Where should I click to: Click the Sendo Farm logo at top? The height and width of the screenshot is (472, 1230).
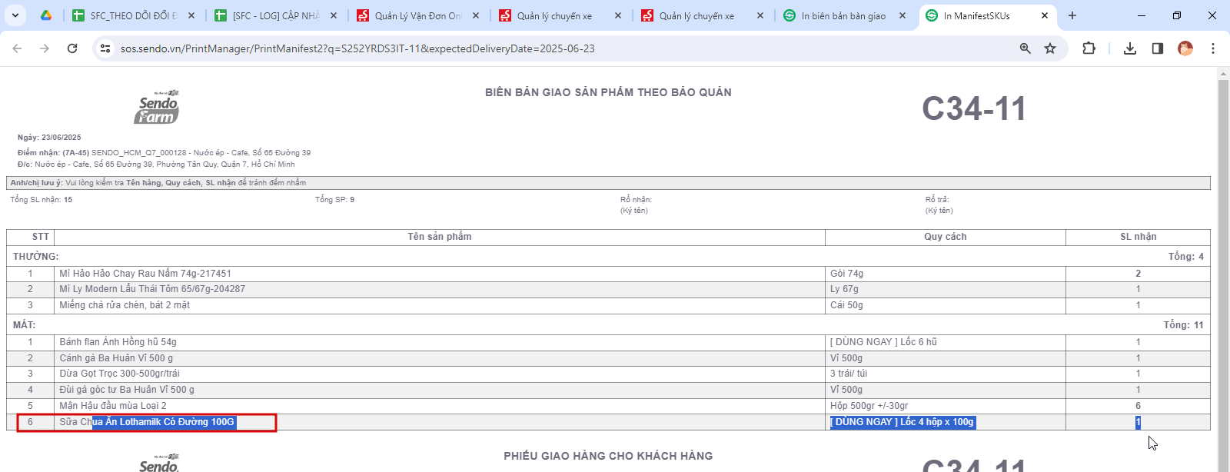tap(158, 108)
